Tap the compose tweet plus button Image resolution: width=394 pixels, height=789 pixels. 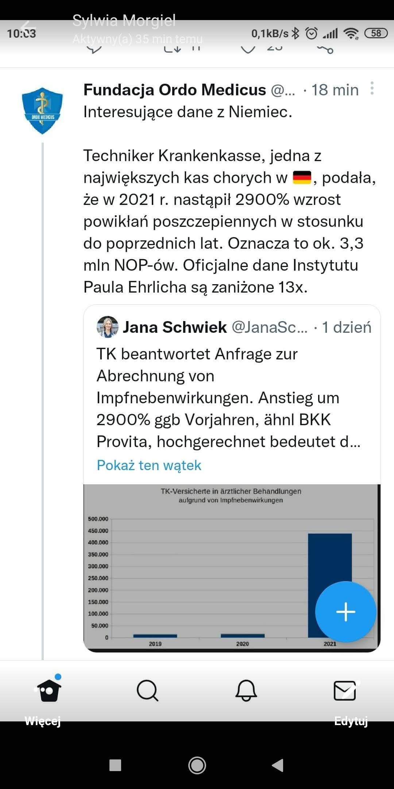[x=345, y=611]
